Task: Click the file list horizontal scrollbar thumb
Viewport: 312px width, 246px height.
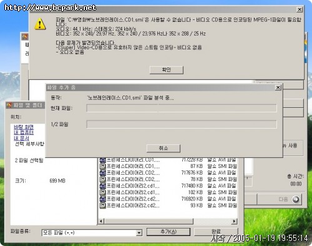Action: [x=149, y=221]
